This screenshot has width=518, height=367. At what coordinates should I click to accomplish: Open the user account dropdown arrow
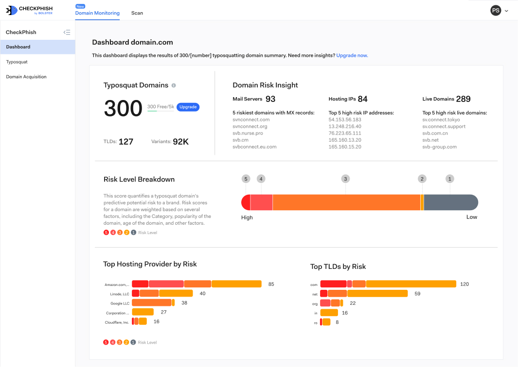click(x=507, y=11)
